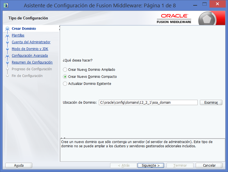Select Actualizar Dominio Existente option
228x172 pixels.
(x=87, y=84)
